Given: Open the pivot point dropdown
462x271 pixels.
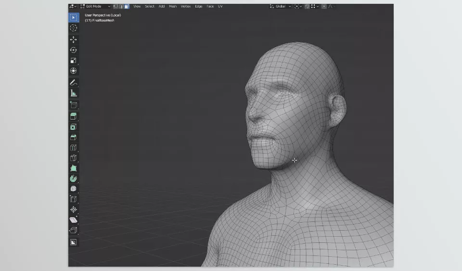Looking at the screenshot, I should tap(298, 6).
